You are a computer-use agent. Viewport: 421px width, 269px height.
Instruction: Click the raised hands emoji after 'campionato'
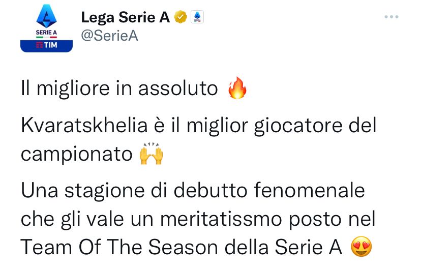point(151,154)
